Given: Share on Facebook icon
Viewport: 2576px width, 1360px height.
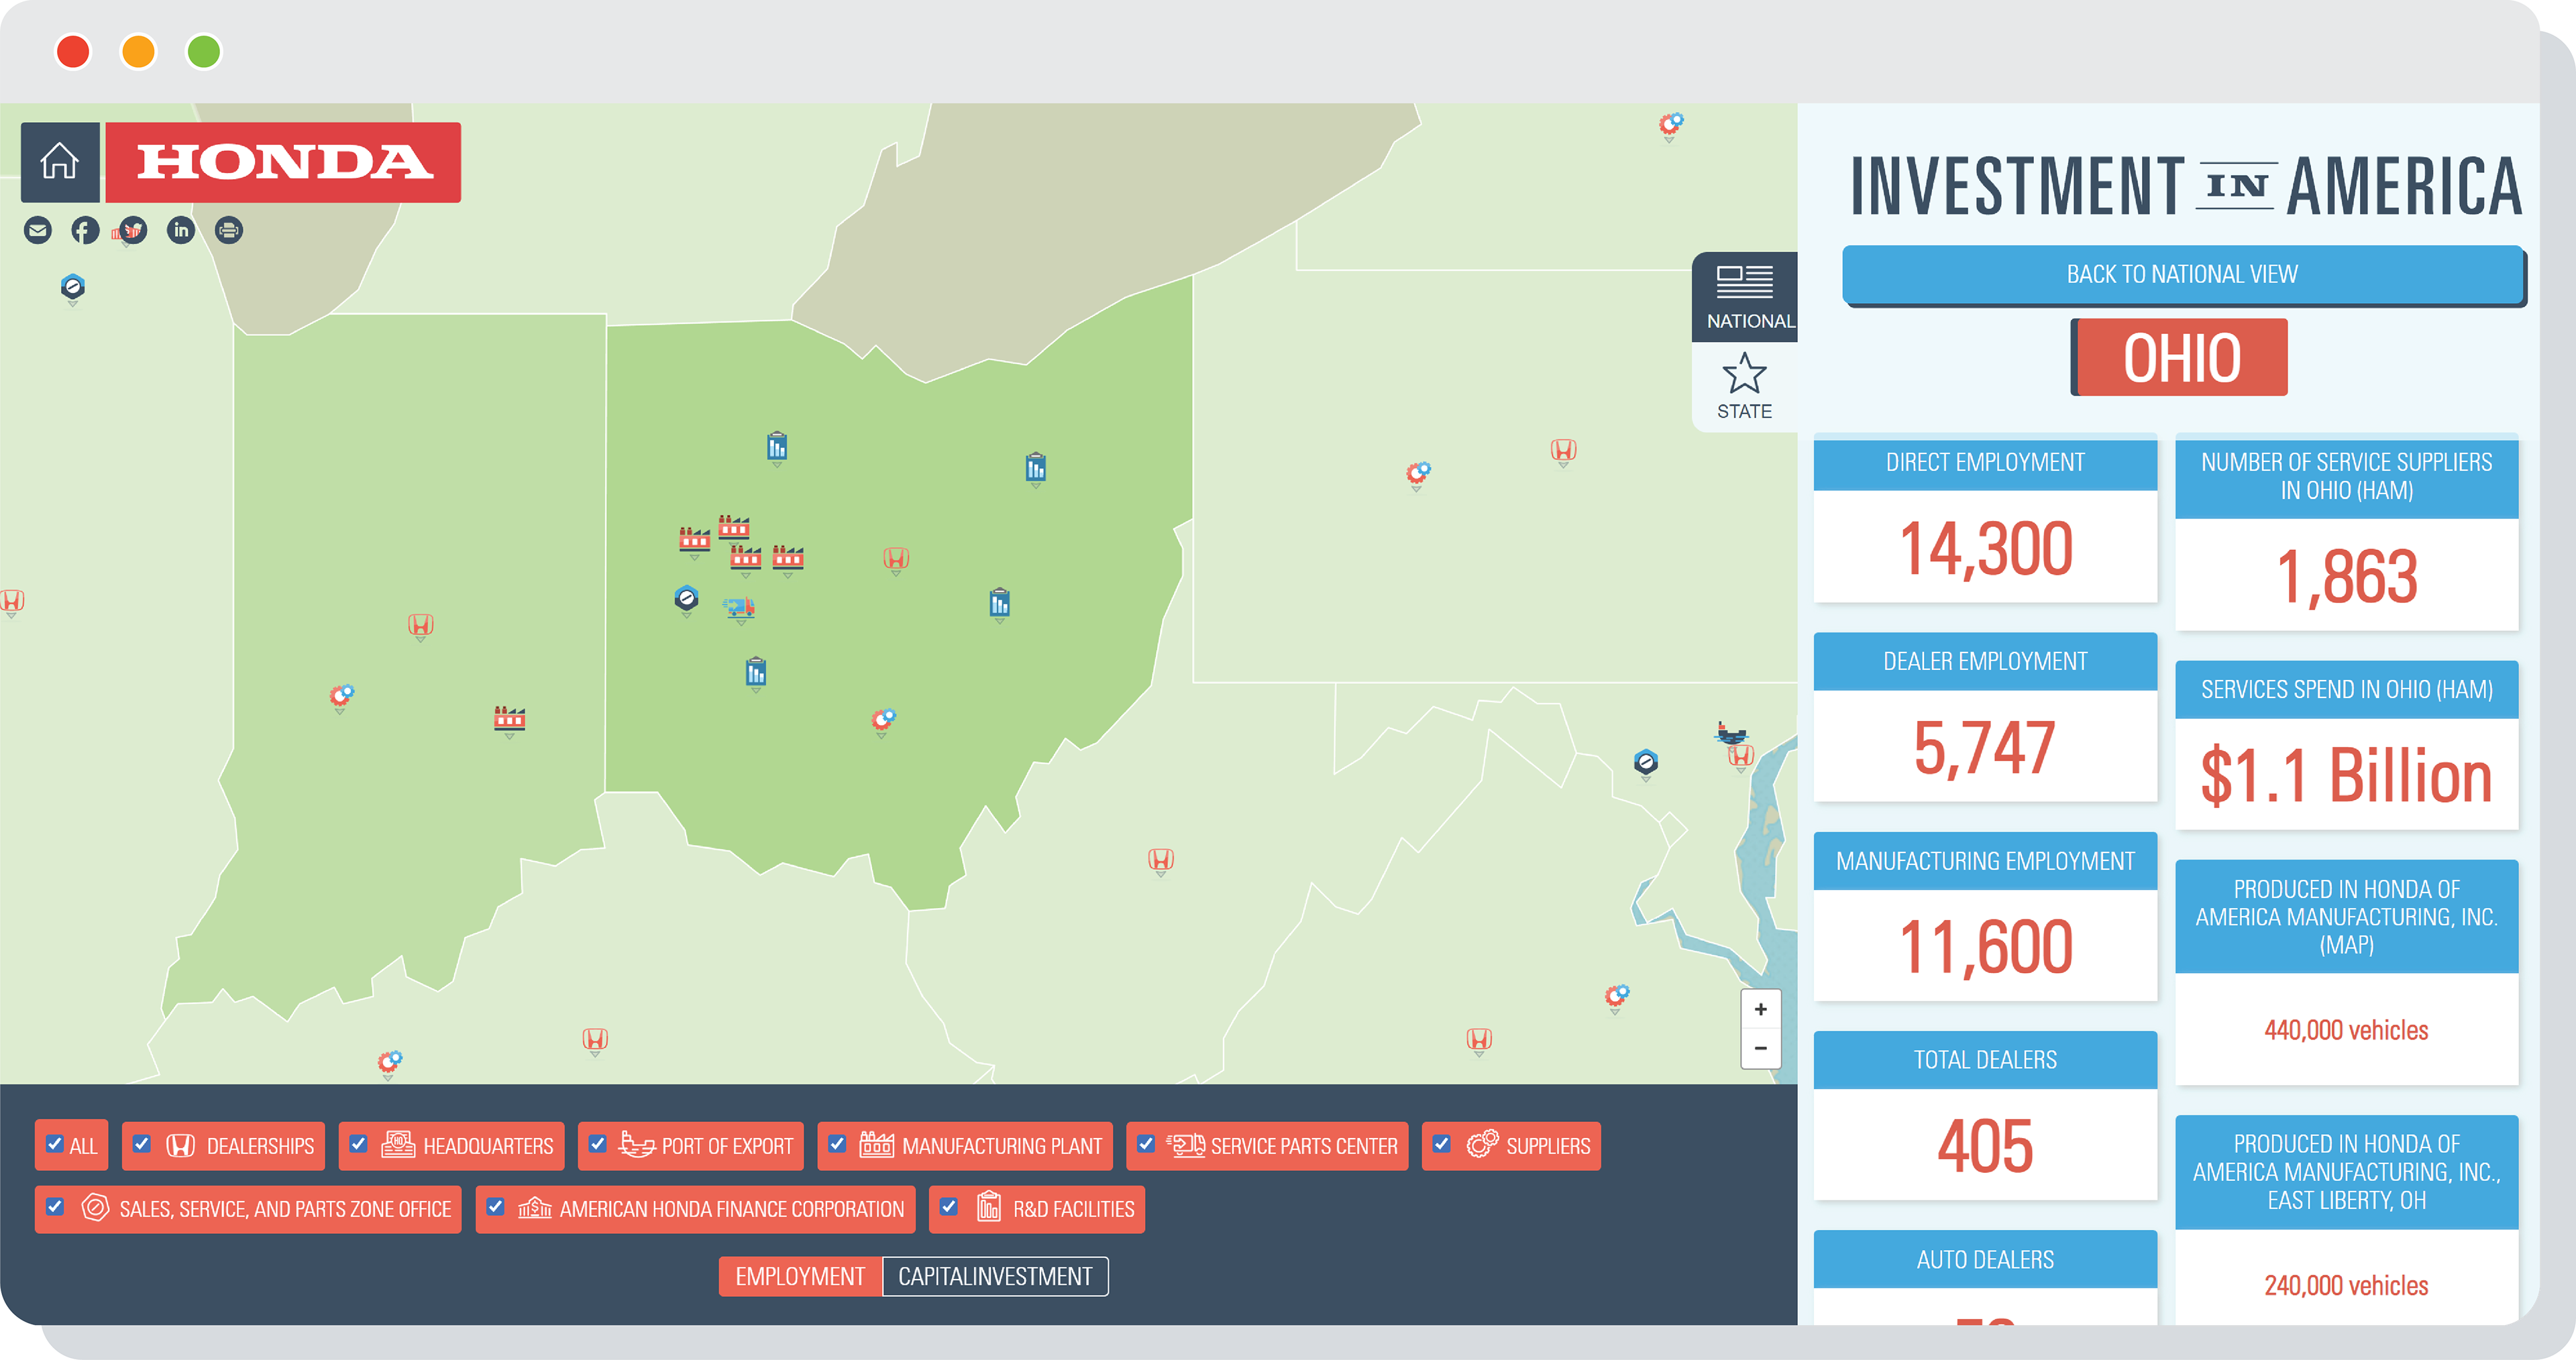Looking at the screenshot, I should pos(85,231).
